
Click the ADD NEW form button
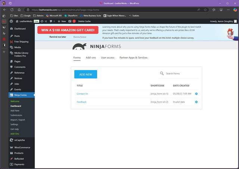(86, 74)
